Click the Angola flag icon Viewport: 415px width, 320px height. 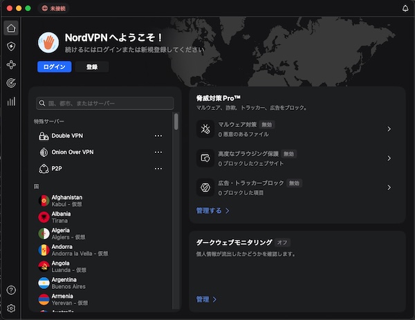coord(44,267)
